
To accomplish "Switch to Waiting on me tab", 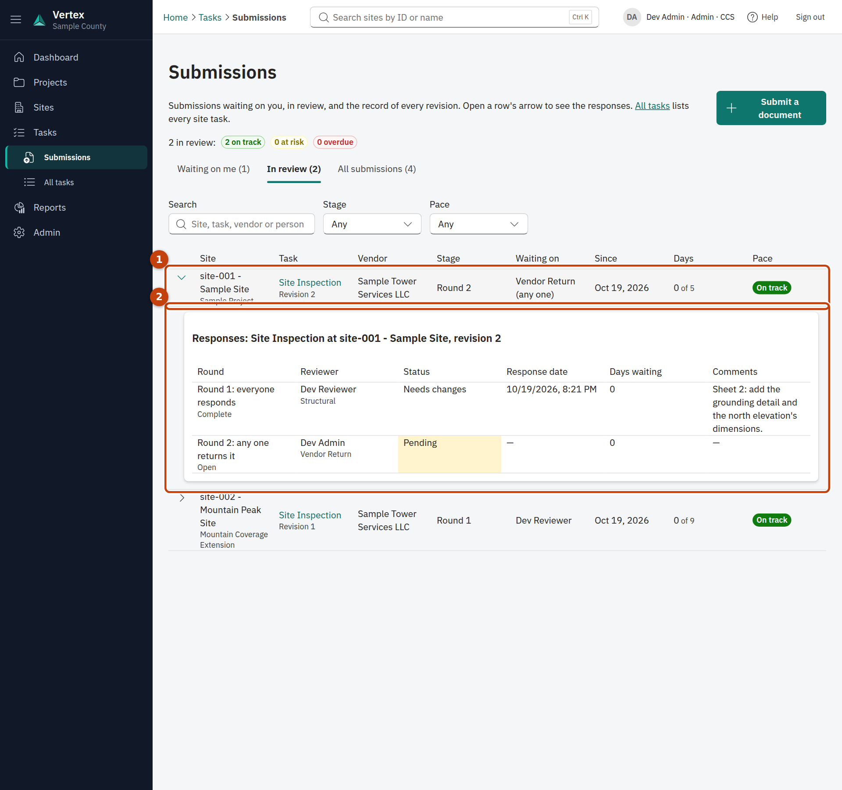I will [213, 169].
